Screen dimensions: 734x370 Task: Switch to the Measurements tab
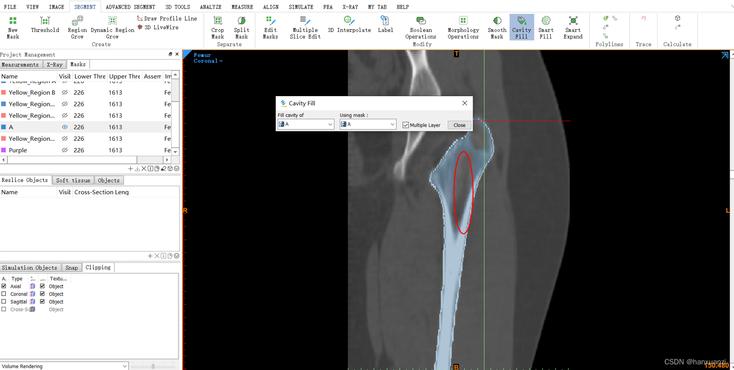pyautogui.click(x=20, y=65)
